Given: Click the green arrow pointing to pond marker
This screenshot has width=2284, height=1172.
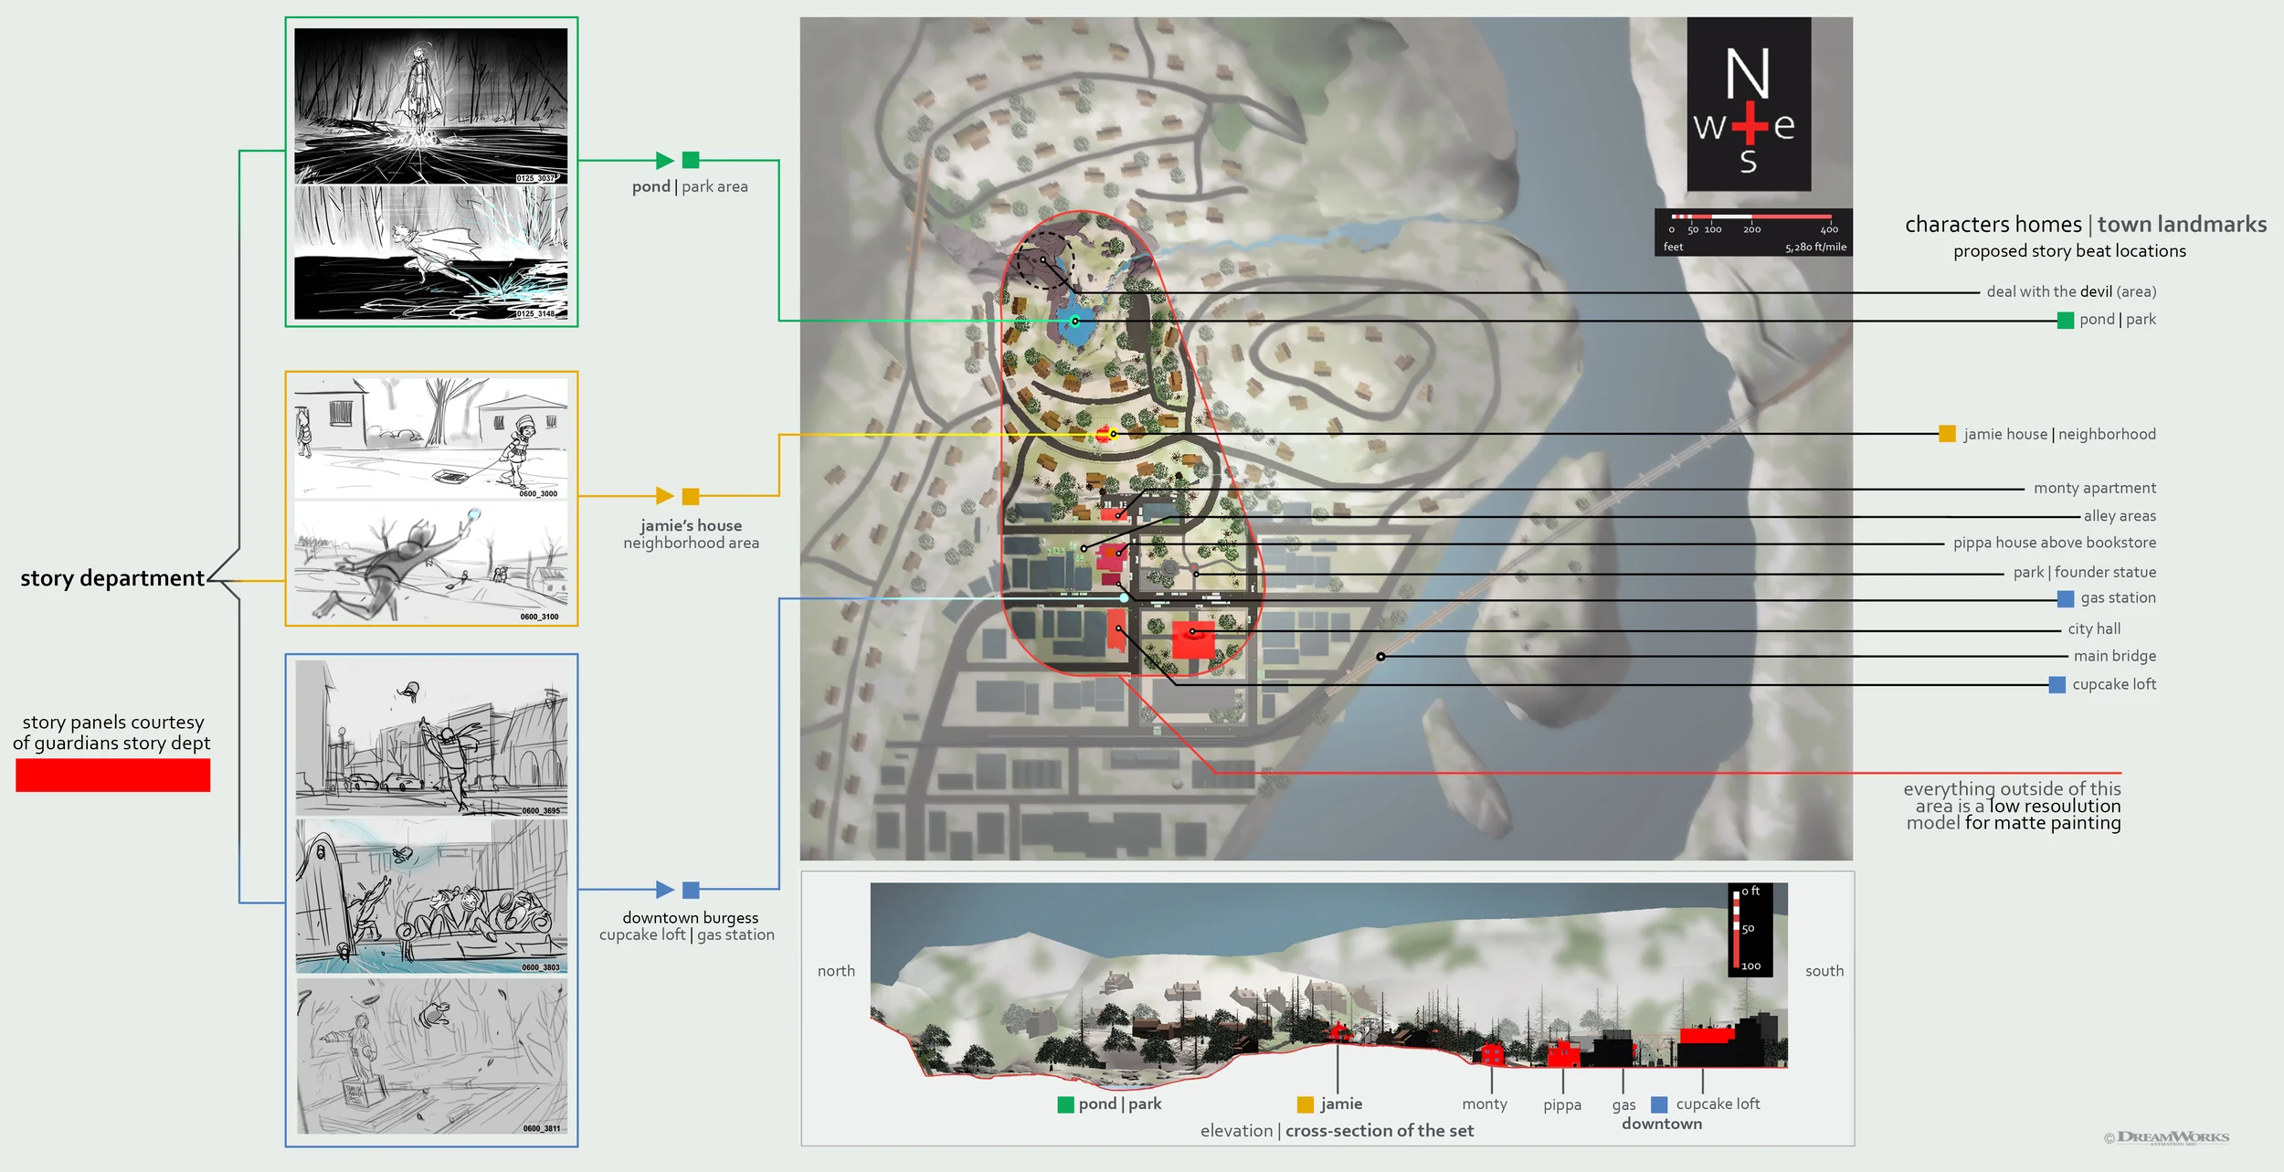Looking at the screenshot, I should 665,160.
